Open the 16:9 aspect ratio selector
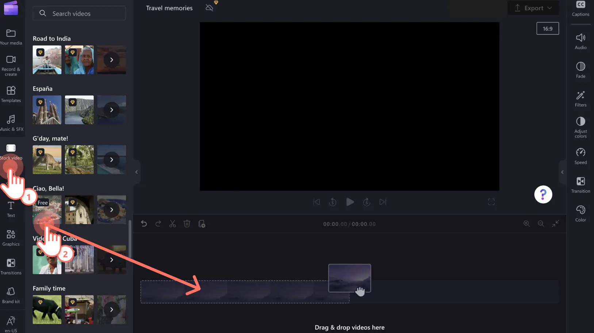594x333 pixels. 548,29
